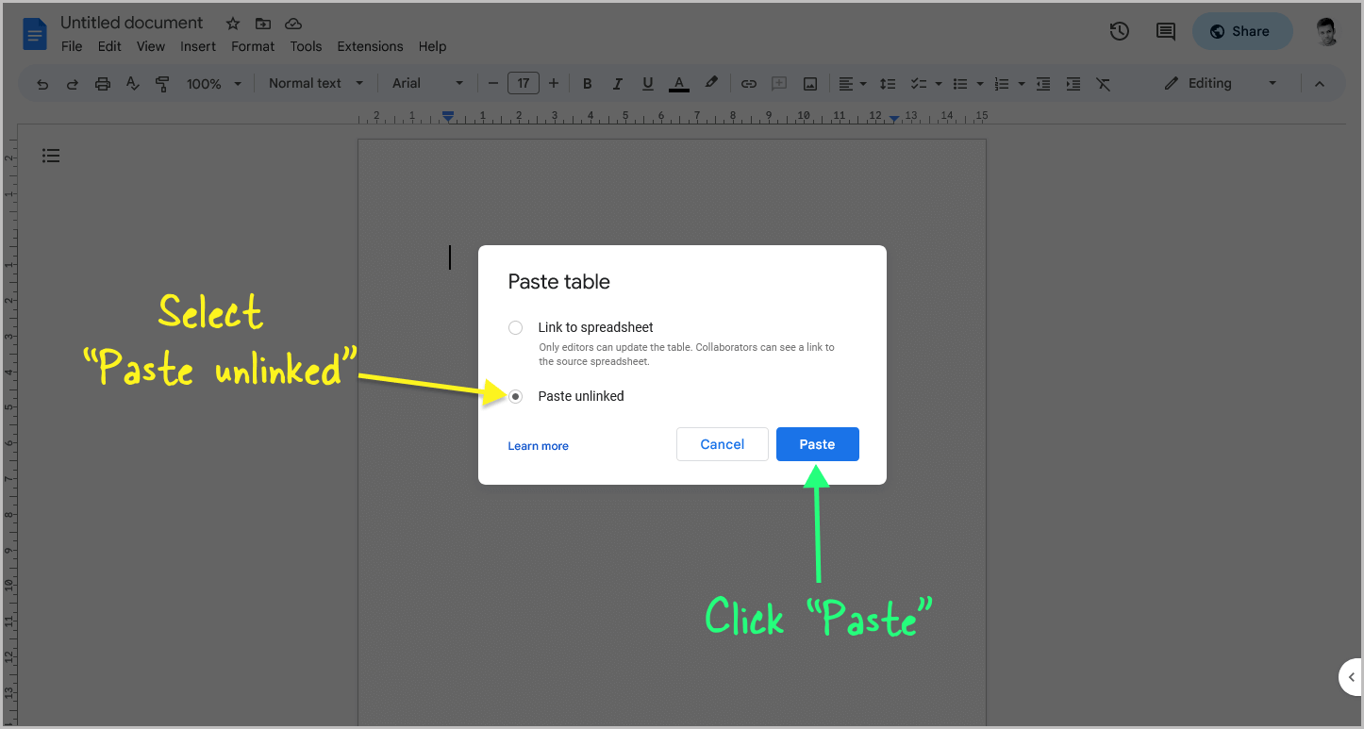This screenshot has width=1364, height=729.
Task: Click the Add comment icon in toolbar
Action: click(x=779, y=83)
